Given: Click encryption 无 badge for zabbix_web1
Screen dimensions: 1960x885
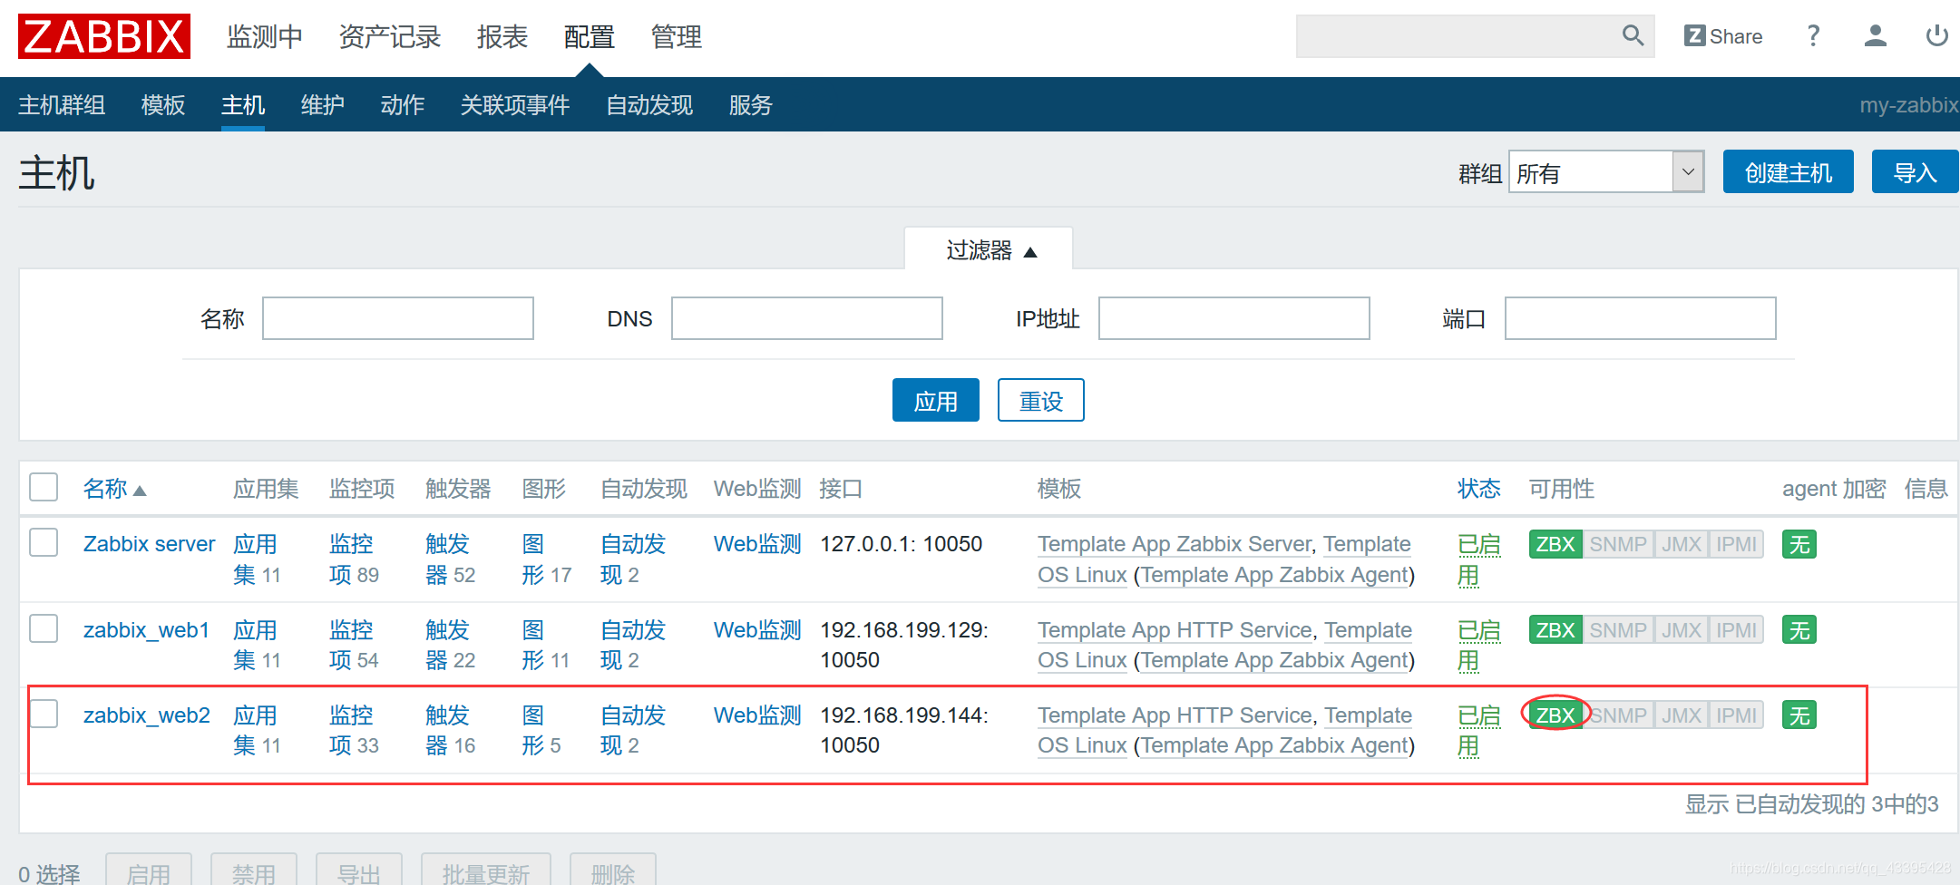Looking at the screenshot, I should coord(1799,629).
